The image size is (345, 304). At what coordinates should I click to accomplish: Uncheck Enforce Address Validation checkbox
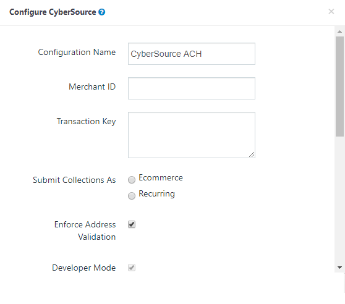click(x=132, y=224)
